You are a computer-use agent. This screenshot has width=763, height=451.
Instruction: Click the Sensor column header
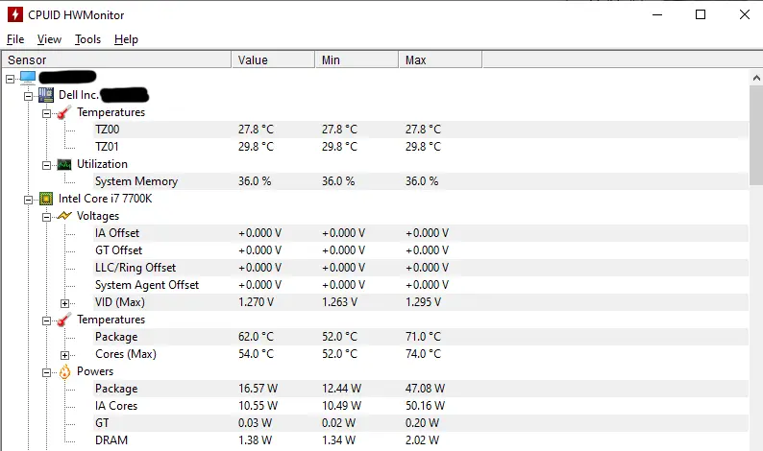pos(116,59)
